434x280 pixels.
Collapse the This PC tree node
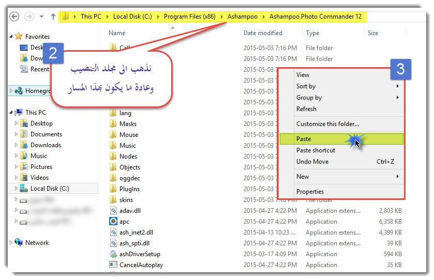click(11, 112)
